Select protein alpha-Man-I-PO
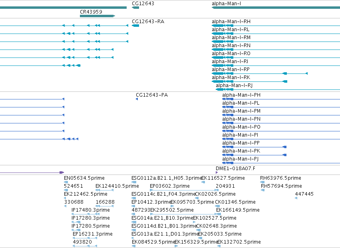 pyautogui.click(x=241, y=127)
